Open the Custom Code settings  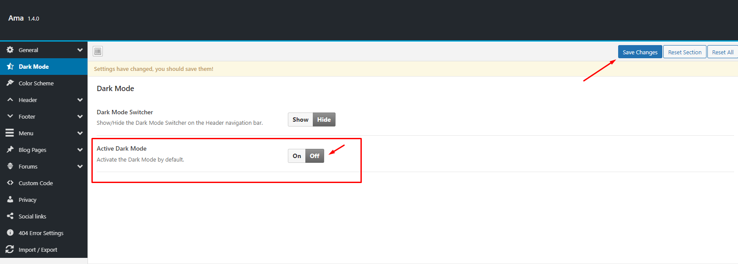coord(44,183)
